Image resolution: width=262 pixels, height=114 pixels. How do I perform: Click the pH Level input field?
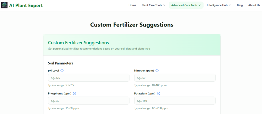pyautogui.click(x=89, y=78)
